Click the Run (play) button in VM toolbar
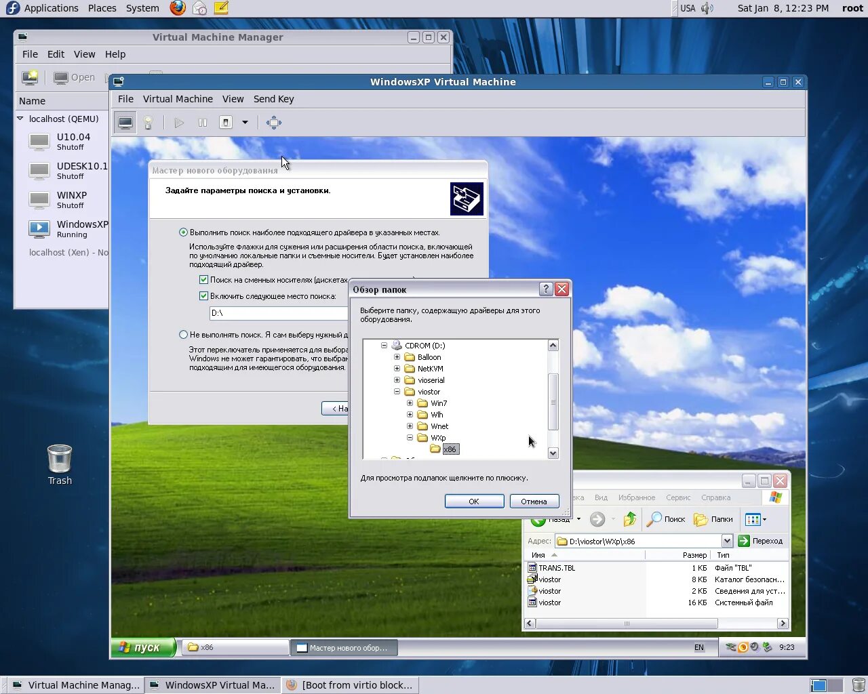This screenshot has height=694, width=868. click(x=179, y=123)
